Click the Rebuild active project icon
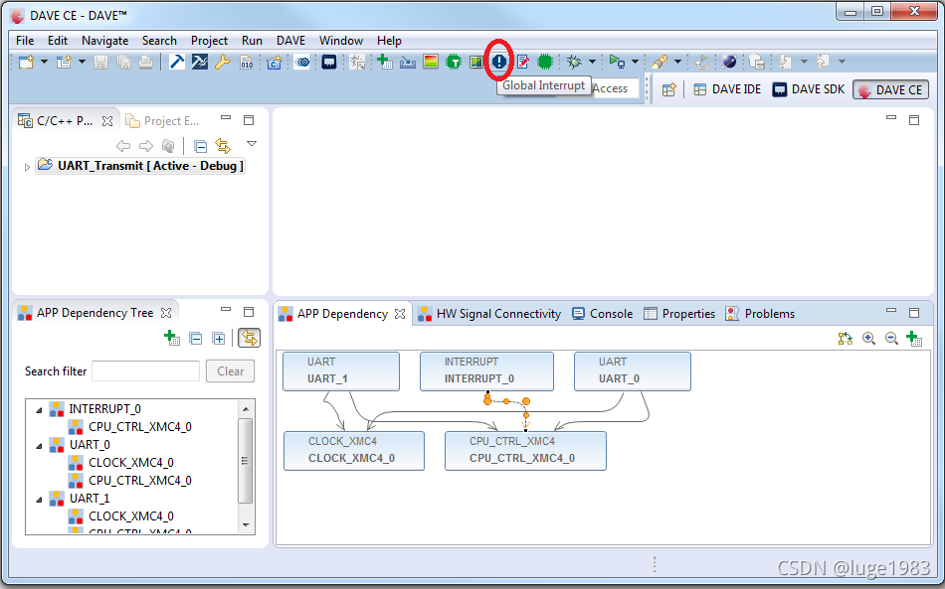 [200, 62]
